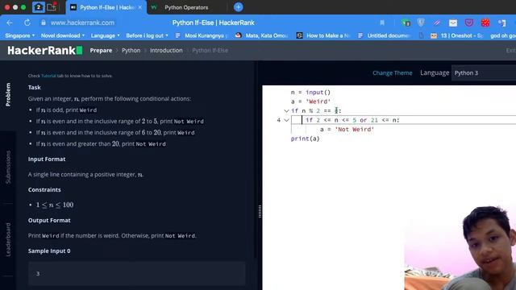The image size is (516, 290).
Task: Click line a = 'Not Weird' in editor
Action: coord(347,129)
